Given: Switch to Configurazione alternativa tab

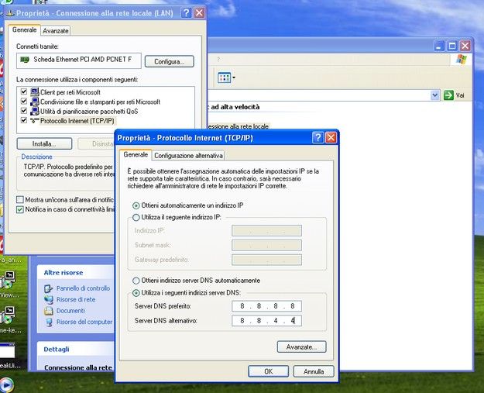Looking at the screenshot, I should pos(182,155).
